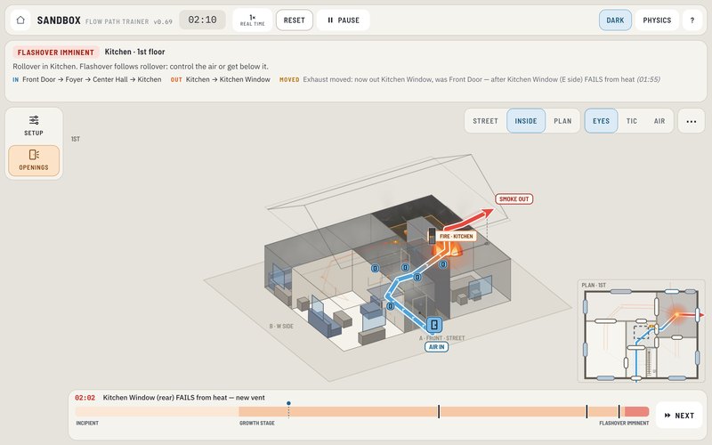The height and width of the screenshot is (445, 712).
Task: Click the front door AIR IN icon
Action: (434, 324)
